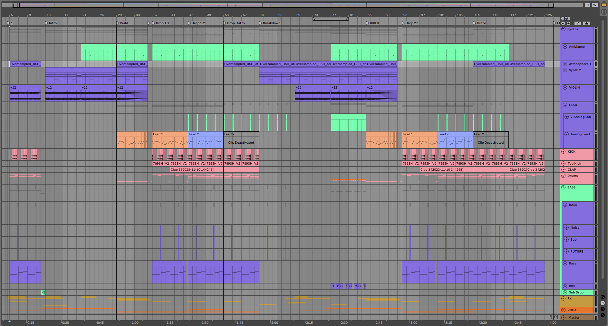Select the Sub Drop track name
This screenshot has height=326, width=608.
tap(576, 292)
